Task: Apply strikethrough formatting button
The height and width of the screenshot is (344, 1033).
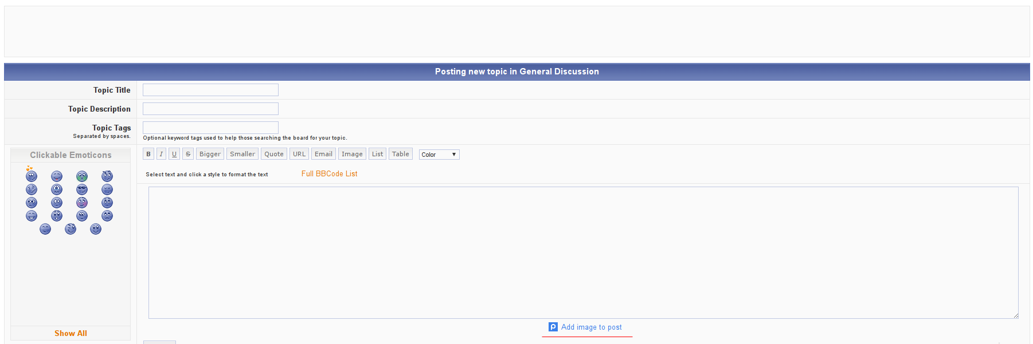Action: click(x=188, y=154)
